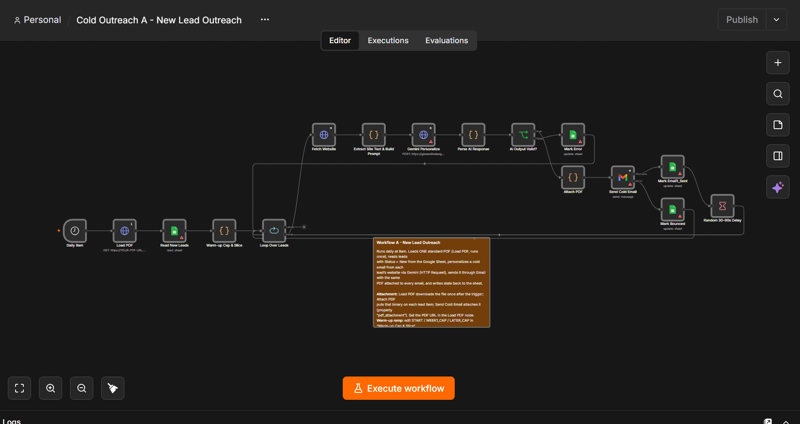The height and width of the screenshot is (424, 800).
Task: Switch to the Evaluations tab
Action: click(x=446, y=41)
